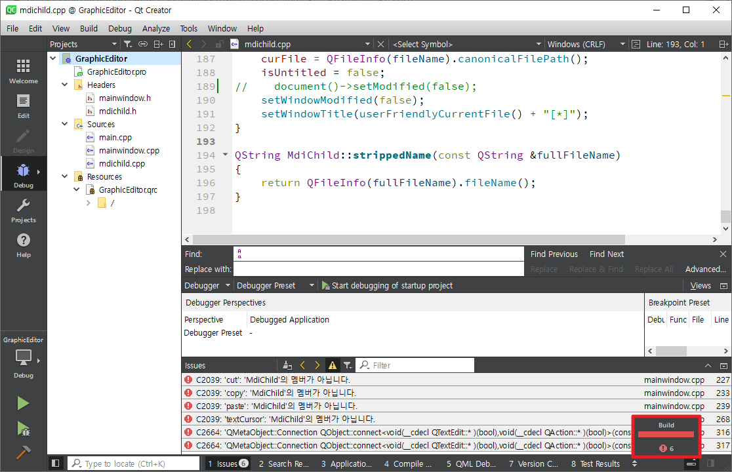Open the Views menu in debugger toolbar
The image size is (732, 472).
tap(701, 285)
